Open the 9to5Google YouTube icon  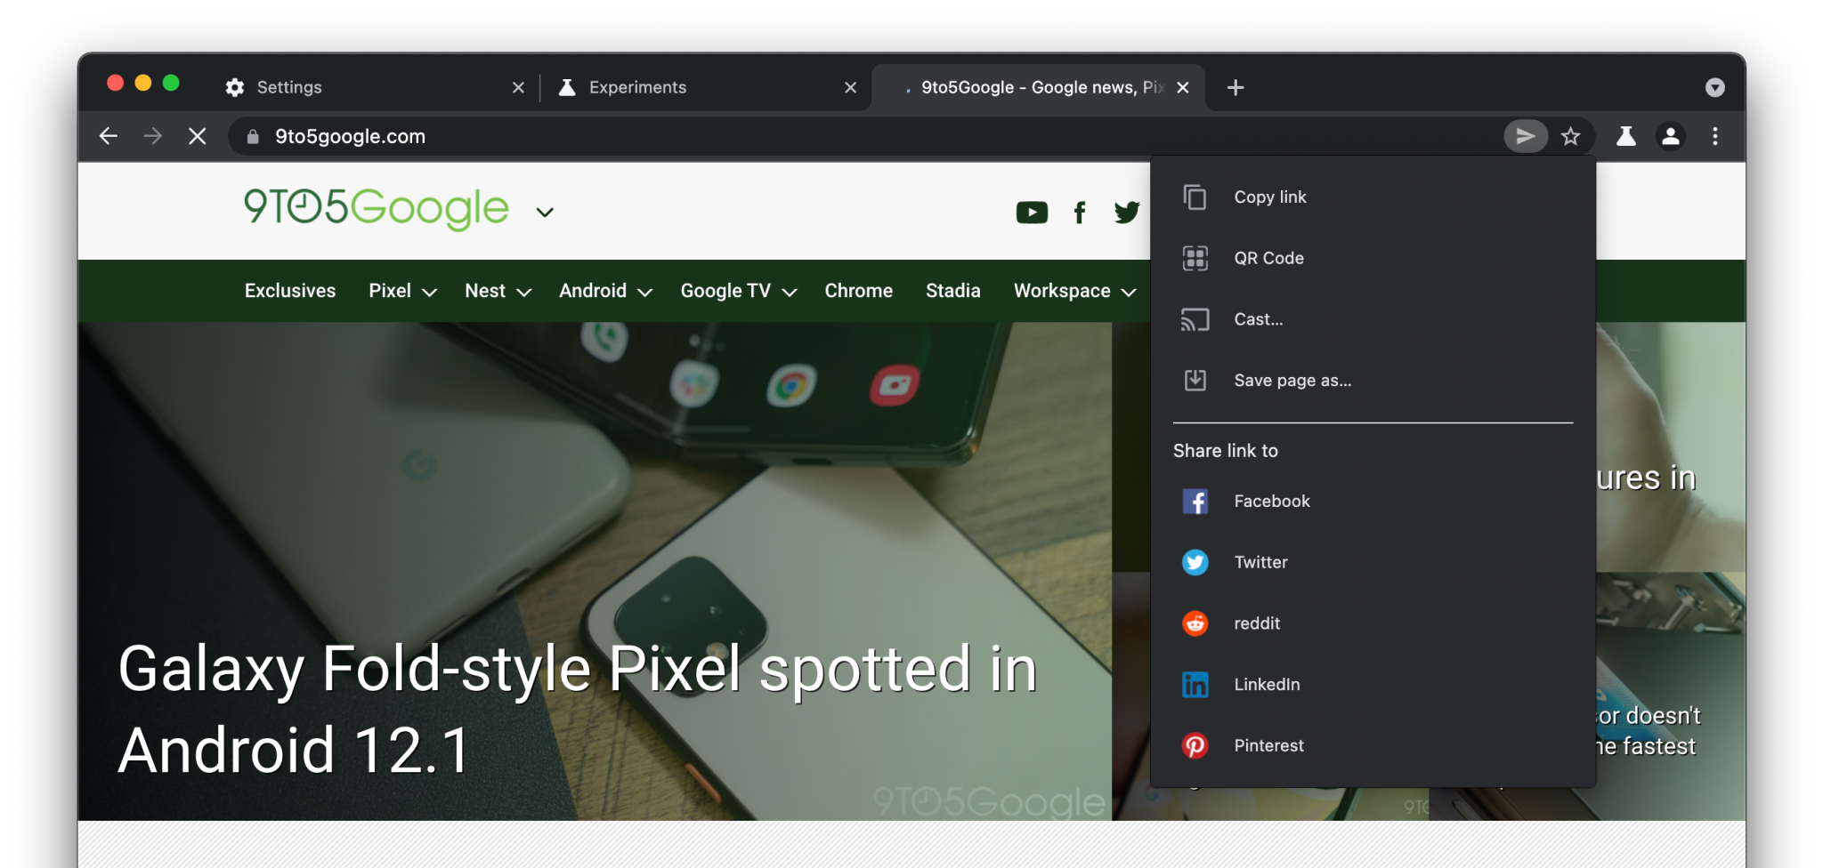(1032, 213)
